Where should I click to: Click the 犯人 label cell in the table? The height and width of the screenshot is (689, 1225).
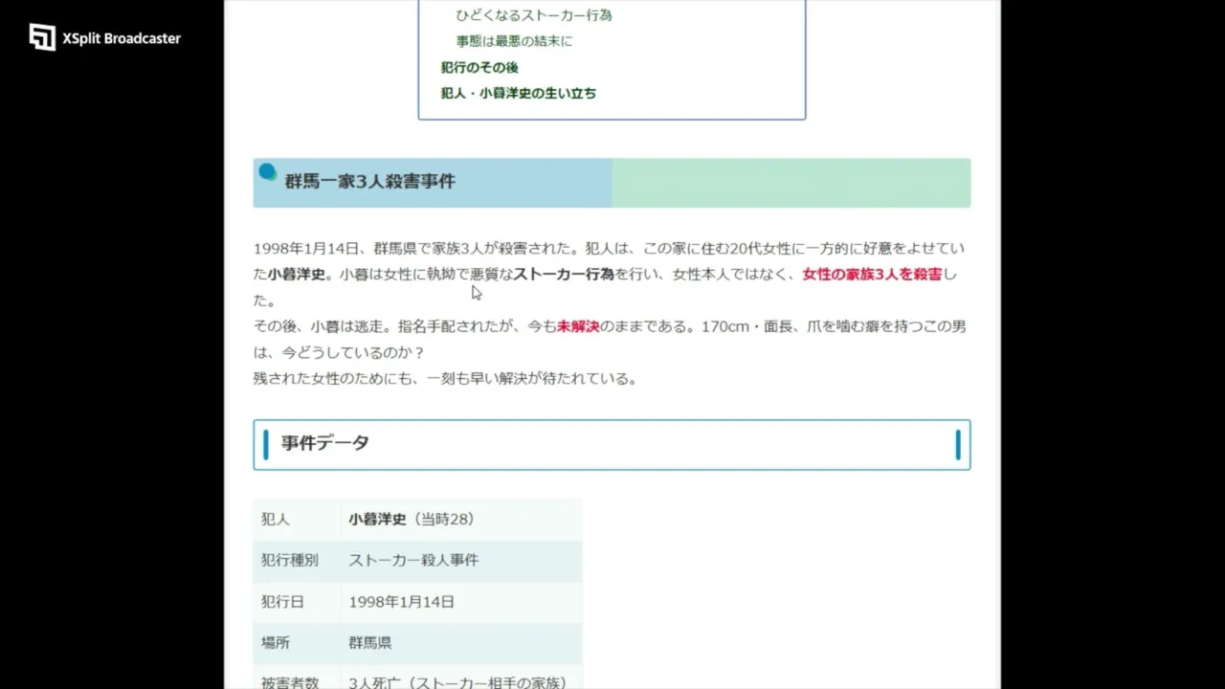click(x=298, y=520)
